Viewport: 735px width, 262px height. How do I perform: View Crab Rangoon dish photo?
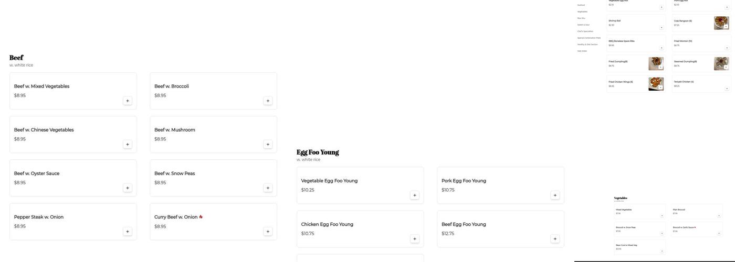click(x=721, y=23)
